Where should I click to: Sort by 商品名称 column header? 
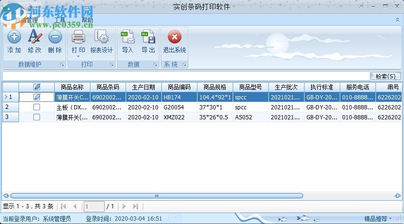[72, 87]
